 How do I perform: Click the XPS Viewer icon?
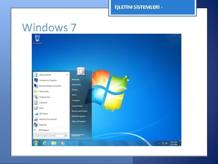(x=36, y=114)
